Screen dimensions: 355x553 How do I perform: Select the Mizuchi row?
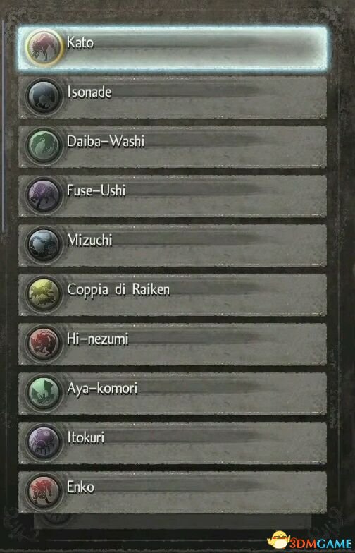tap(173, 245)
